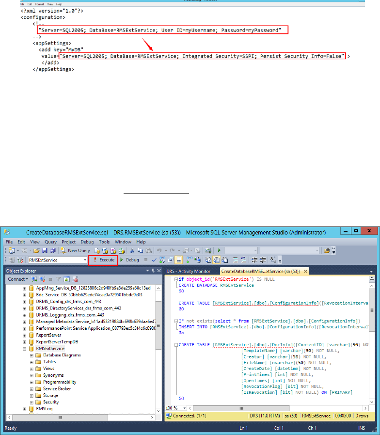
Task: Click the Increase Indent icon
Action: point(263,260)
